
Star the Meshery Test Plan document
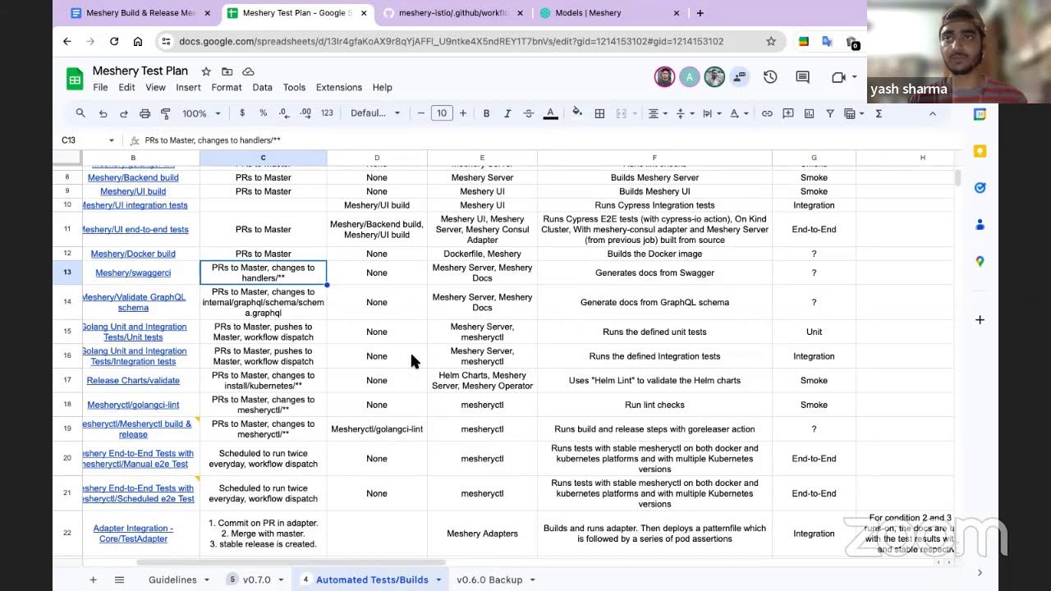click(x=206, y=71)
